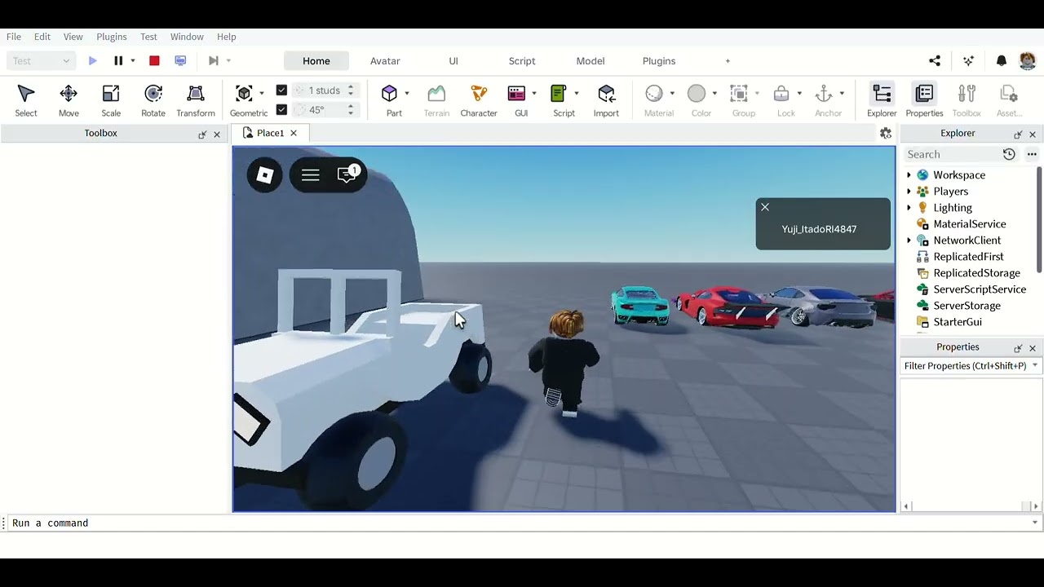Click the Share icon
The height and width of the screenshot is (587, 1044).
tap(935, 61)
